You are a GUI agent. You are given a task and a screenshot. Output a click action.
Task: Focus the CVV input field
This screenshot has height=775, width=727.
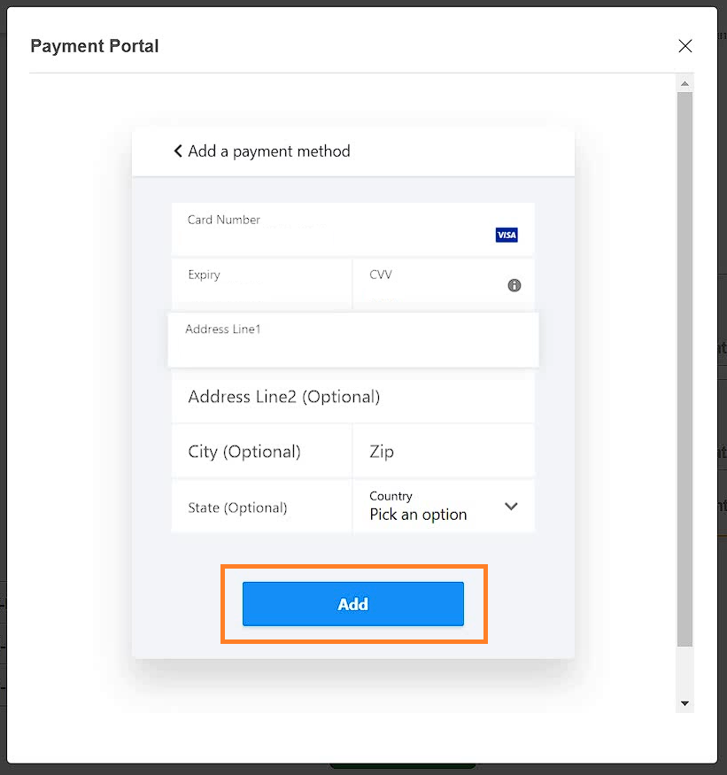tap(444, 284)
